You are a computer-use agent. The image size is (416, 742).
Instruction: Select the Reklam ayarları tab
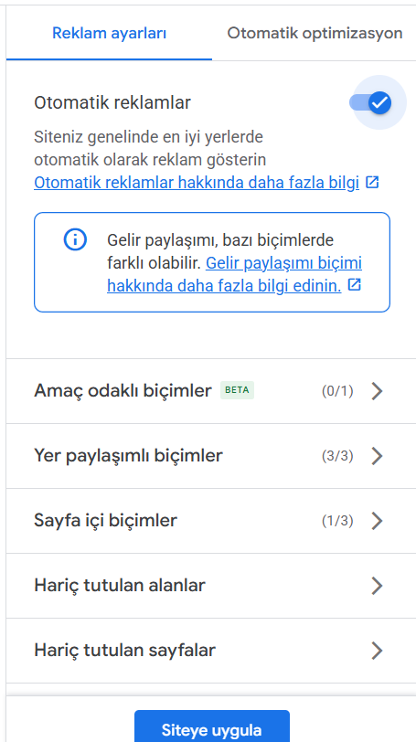(110, 33)
